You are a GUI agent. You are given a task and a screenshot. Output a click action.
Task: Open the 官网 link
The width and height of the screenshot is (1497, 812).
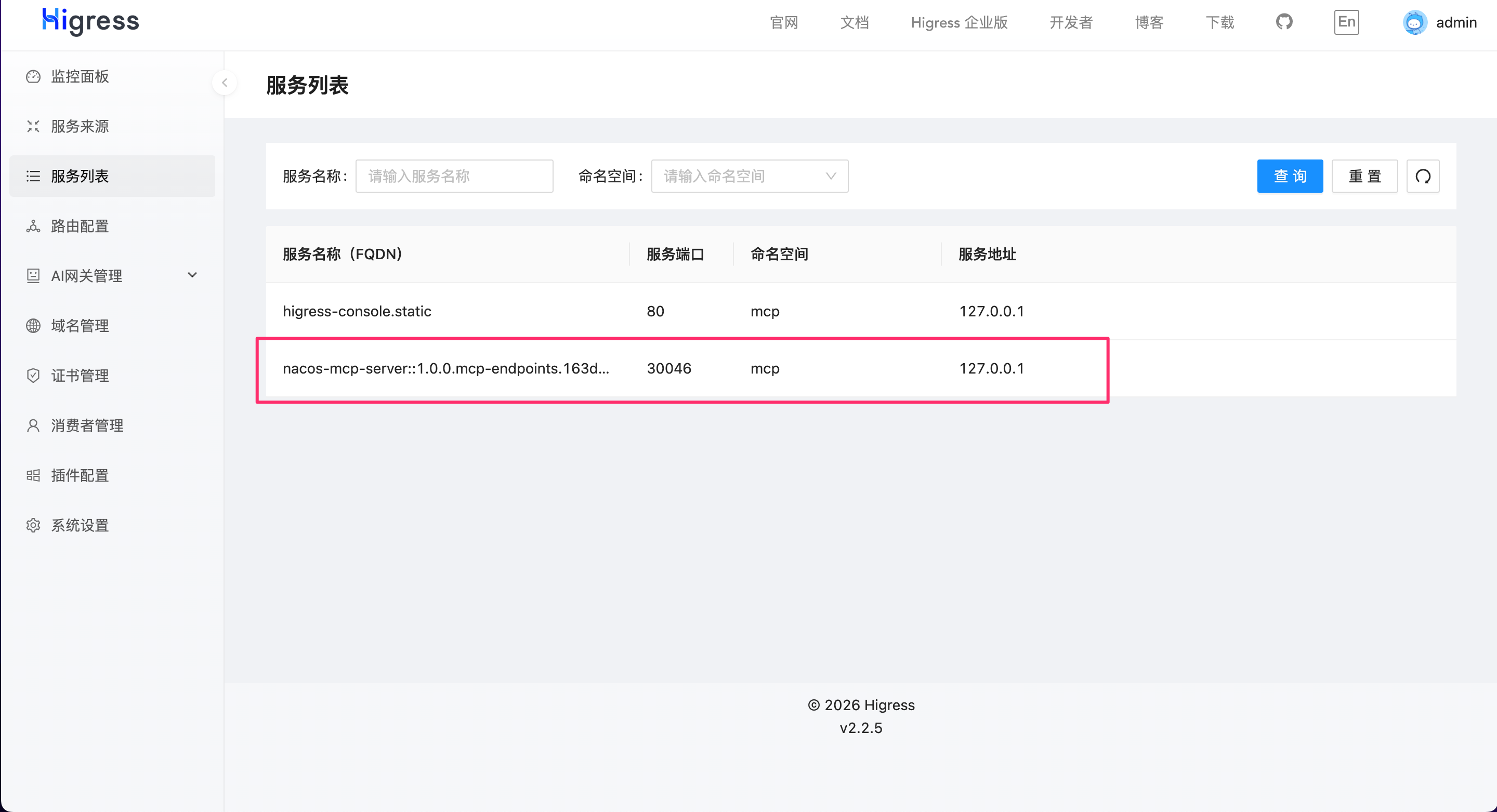tap(784, 23)
